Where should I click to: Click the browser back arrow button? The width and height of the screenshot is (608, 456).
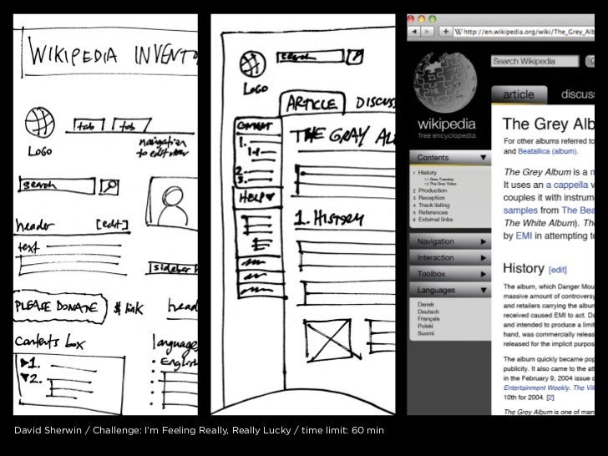tap(414, 32)
